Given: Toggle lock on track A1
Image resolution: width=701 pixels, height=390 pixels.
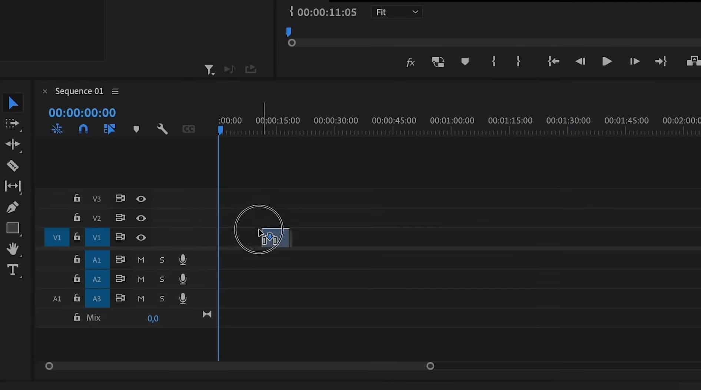Looking at the screenshot, I should [77, 259].
